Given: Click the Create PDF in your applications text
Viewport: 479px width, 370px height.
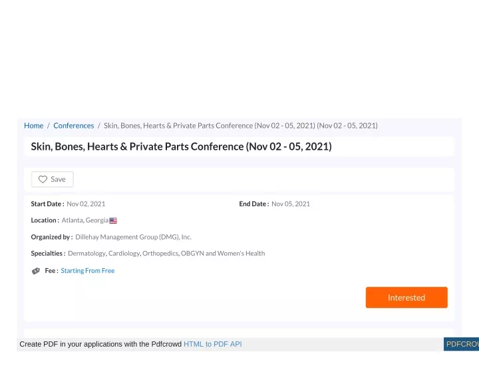Looking at the screenshot, I should pos(100,344).
